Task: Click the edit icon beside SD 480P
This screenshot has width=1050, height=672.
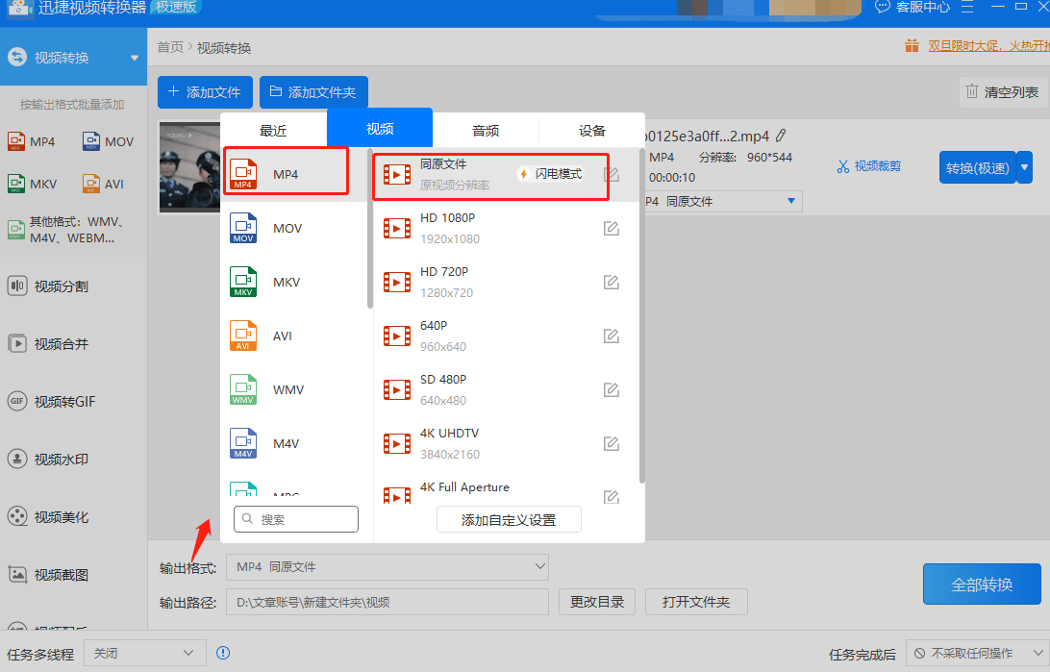Action: [x=611, y=389]
